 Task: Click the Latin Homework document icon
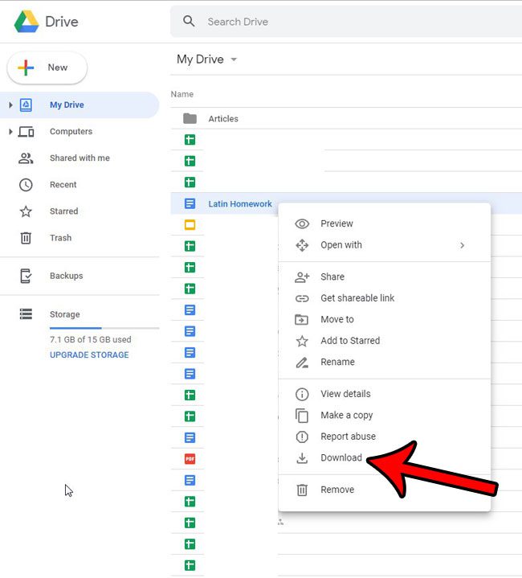pyautogui.click(x=190, y=204)
